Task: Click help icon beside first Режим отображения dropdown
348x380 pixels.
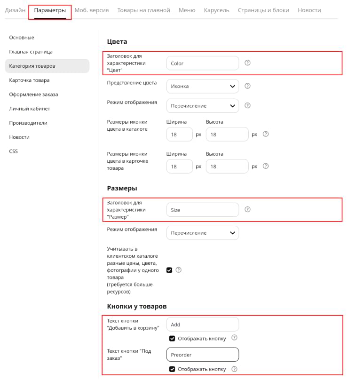Action: pos(247,105)
